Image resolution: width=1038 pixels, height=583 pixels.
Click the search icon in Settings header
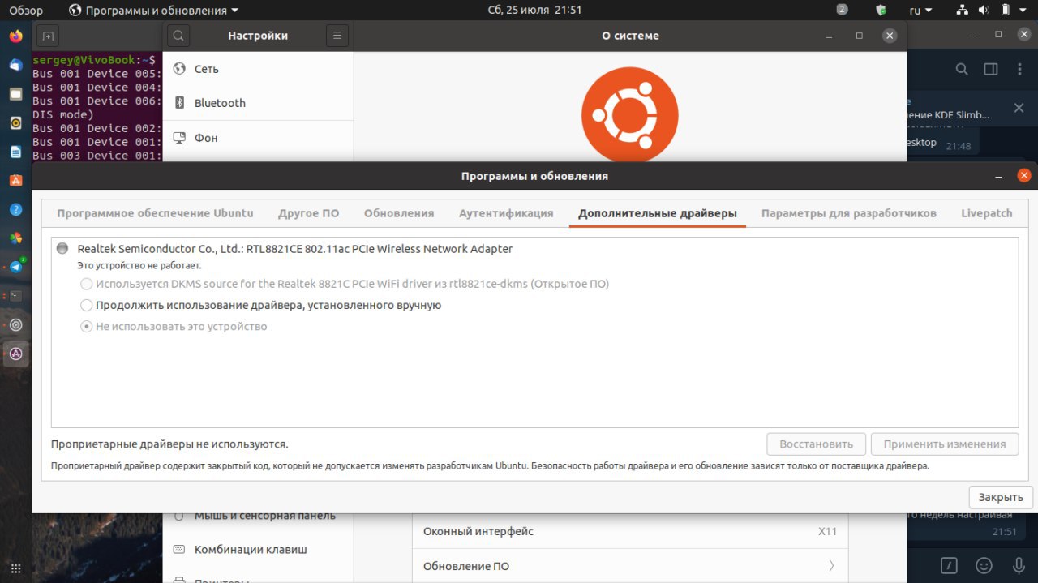click(x=178, y=36)
